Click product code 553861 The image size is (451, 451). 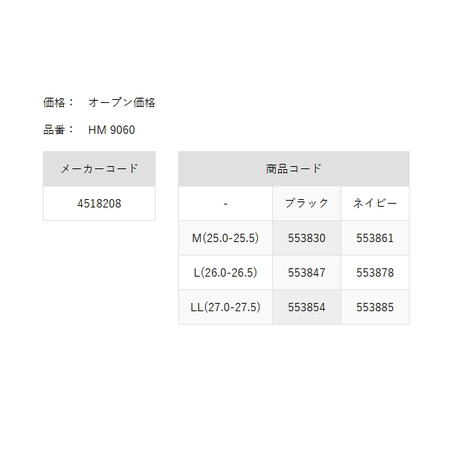point(374,238)
